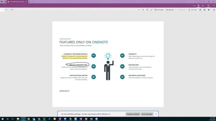The width and height of the screenshot is (216, 121).
Task: Click the ADVISICON INC footer text
Action: 64,91
